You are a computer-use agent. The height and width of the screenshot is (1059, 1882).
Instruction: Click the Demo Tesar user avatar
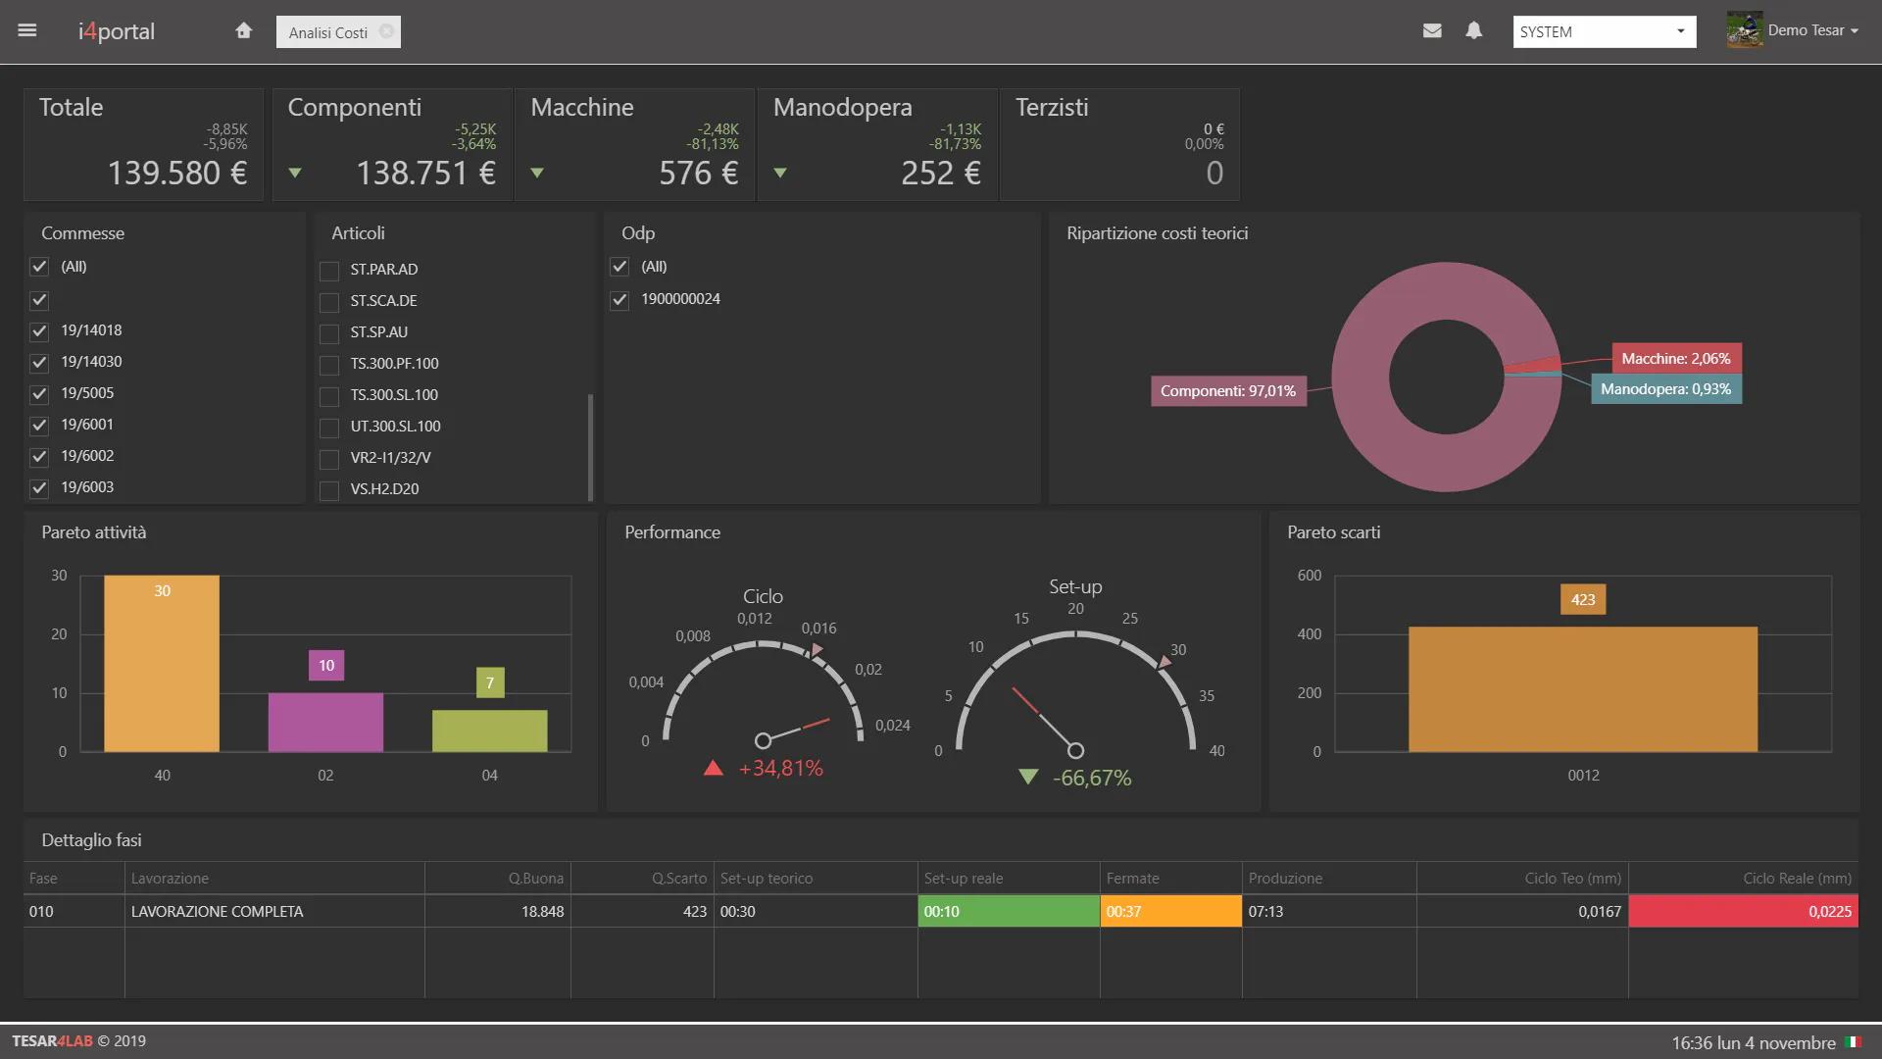tap(1744, 30)
